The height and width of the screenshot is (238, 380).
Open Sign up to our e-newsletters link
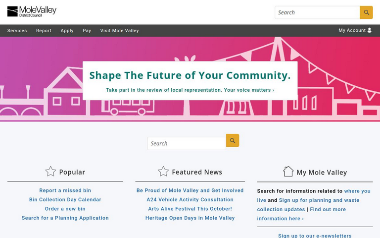coord(315,236)
